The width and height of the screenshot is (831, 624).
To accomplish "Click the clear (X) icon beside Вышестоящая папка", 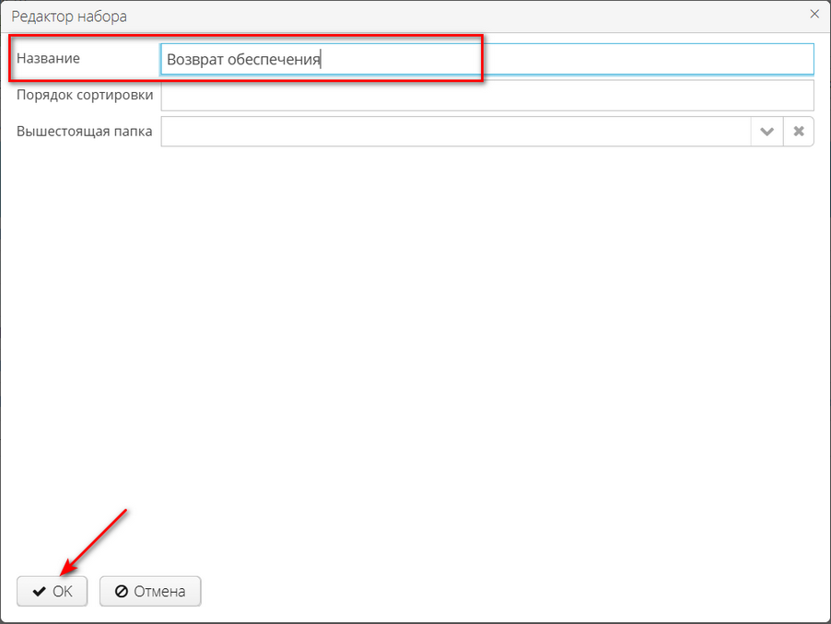I will pyautogui.click(x=798, y=131).
